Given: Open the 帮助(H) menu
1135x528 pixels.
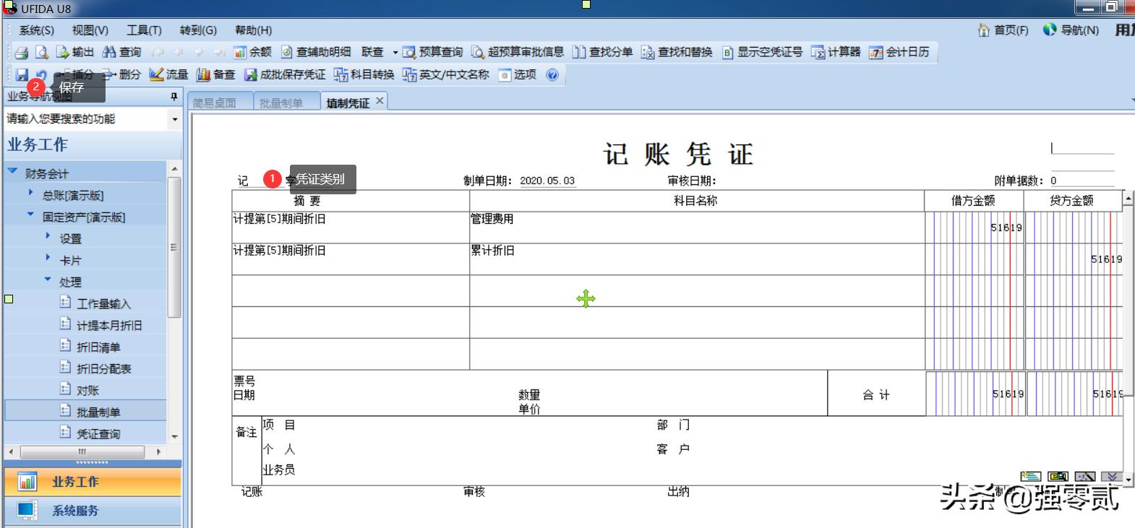Looking at the screenshot, I should (x=253, y=30).
